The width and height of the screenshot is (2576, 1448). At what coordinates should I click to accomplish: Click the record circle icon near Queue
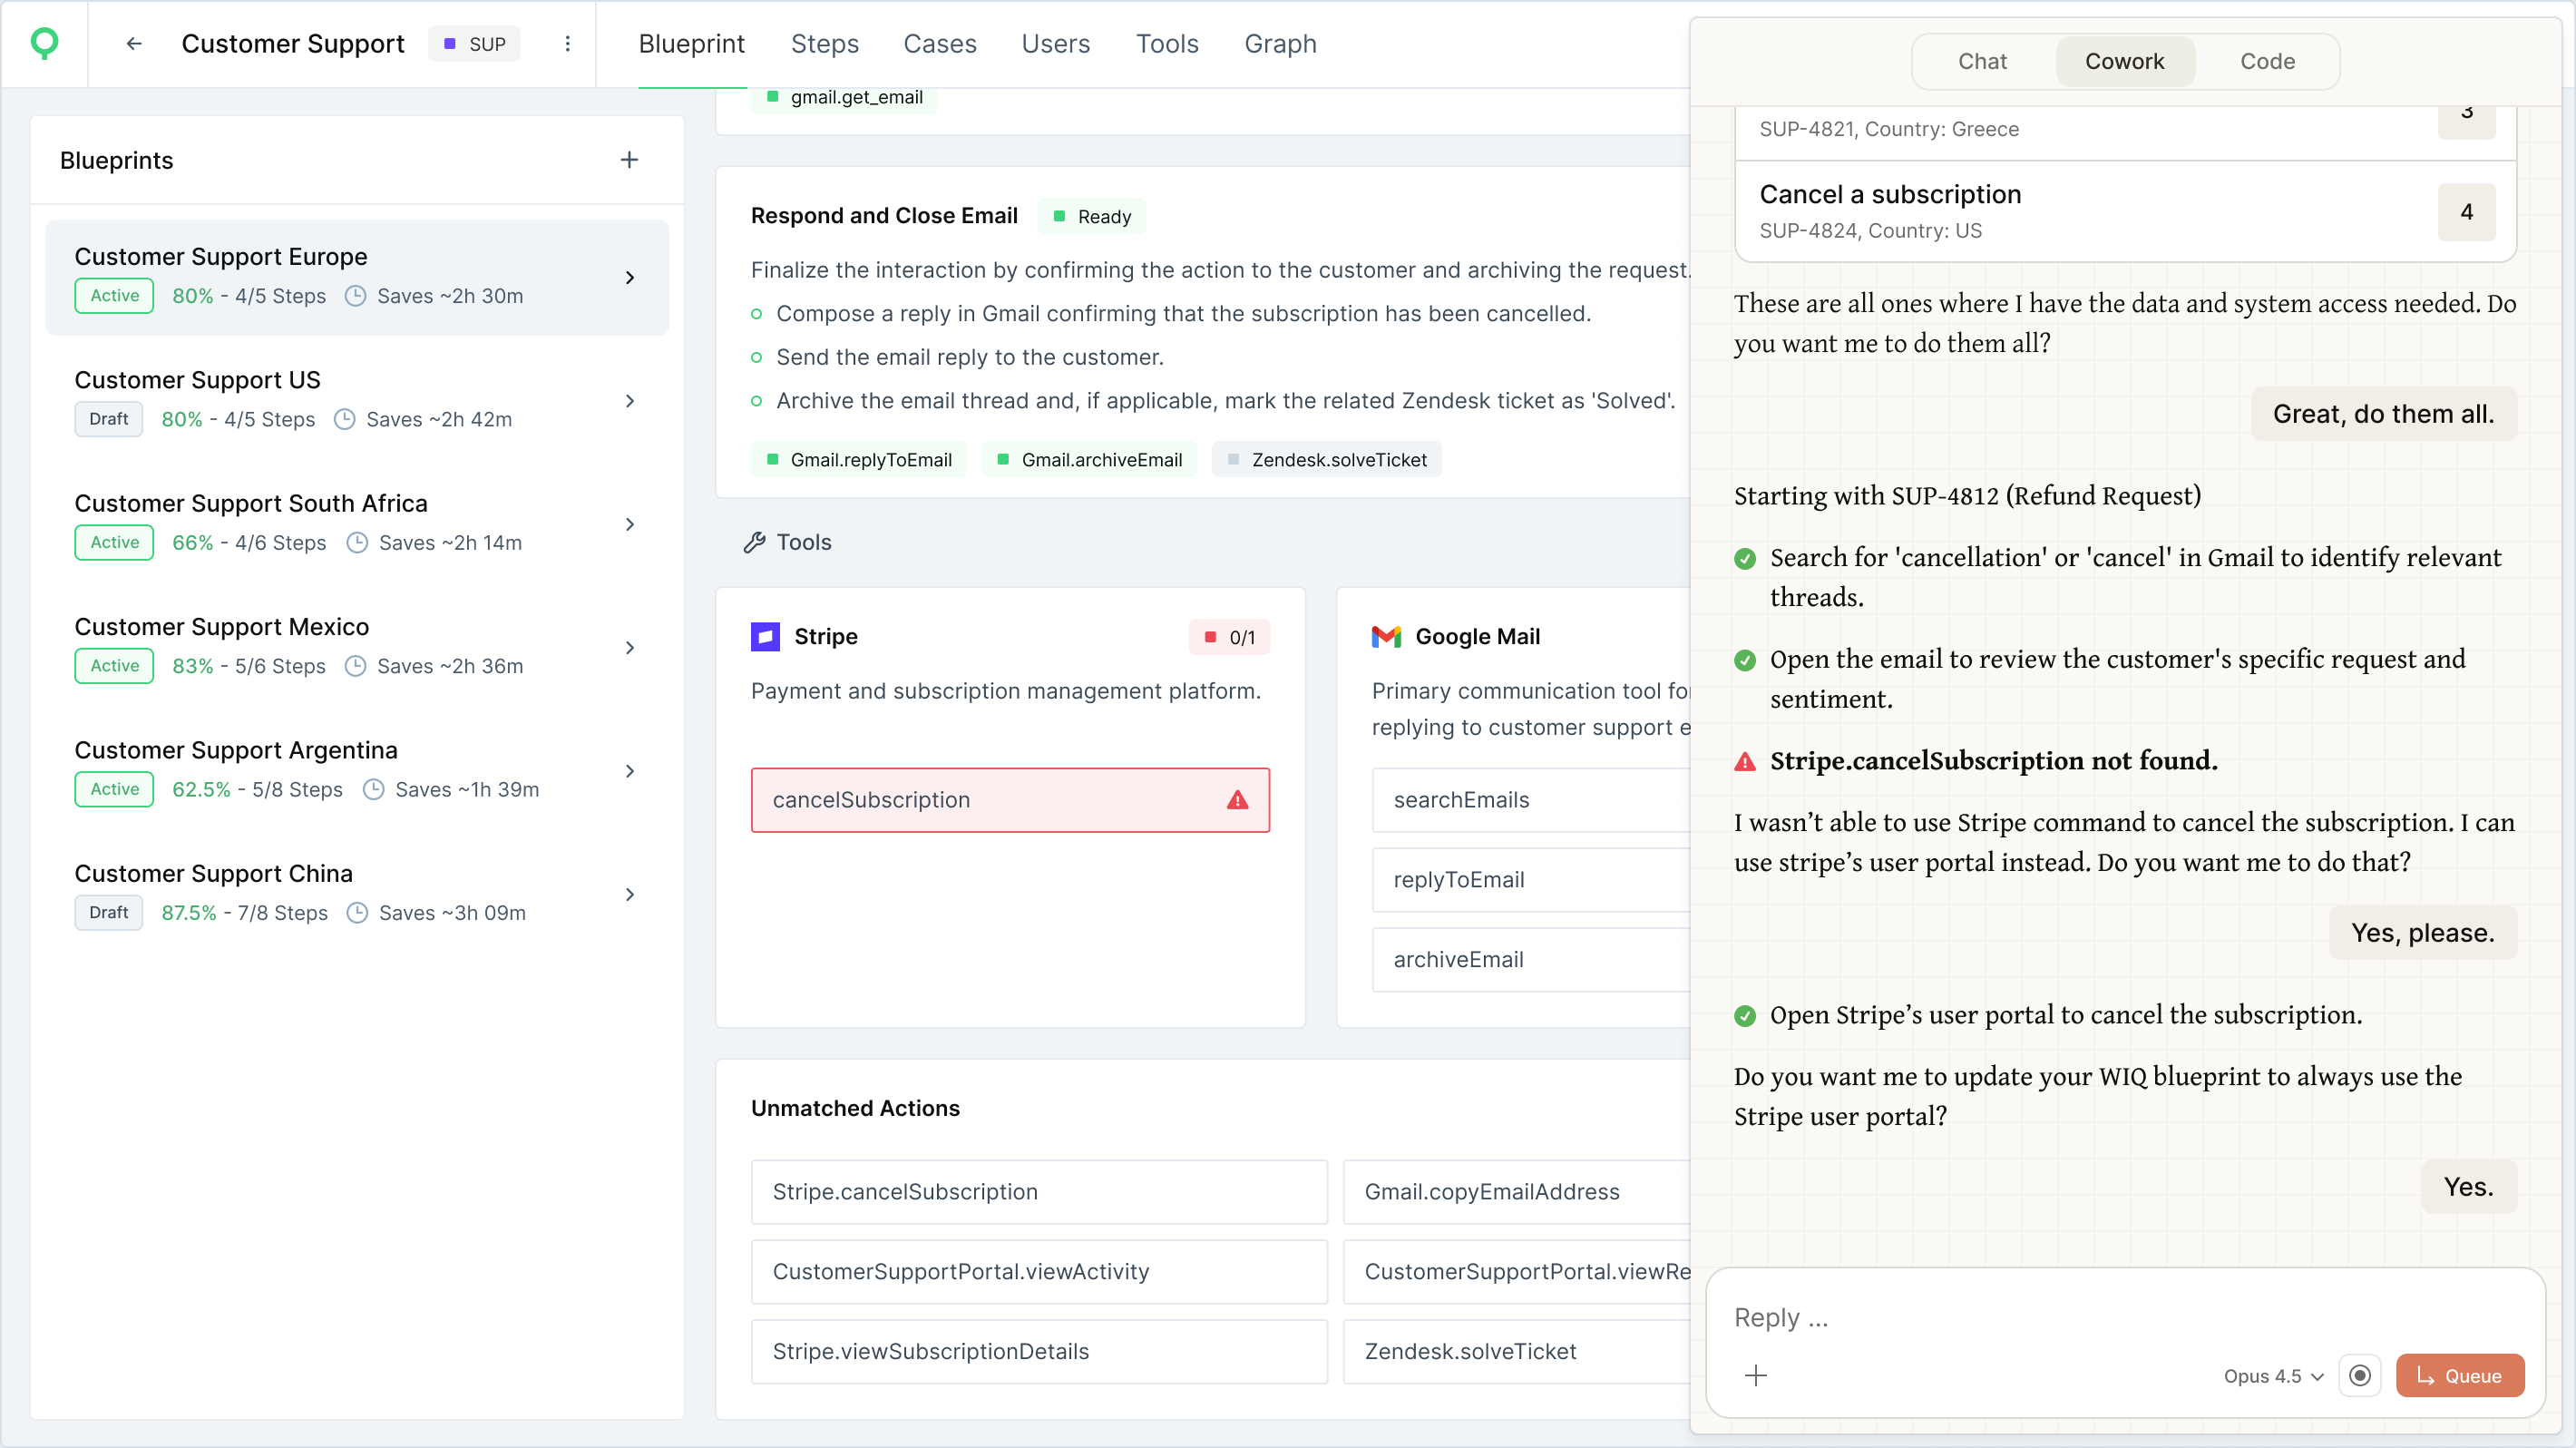point(2359,1376)
